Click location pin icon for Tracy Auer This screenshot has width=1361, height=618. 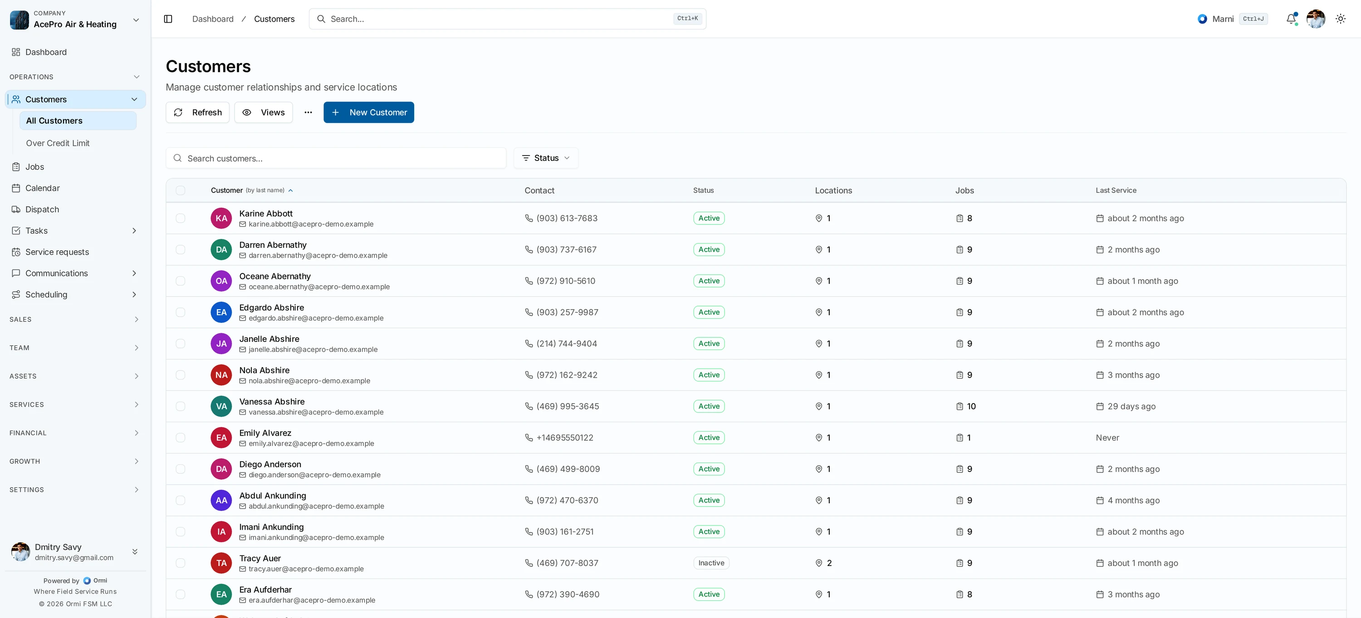point(819,563)
